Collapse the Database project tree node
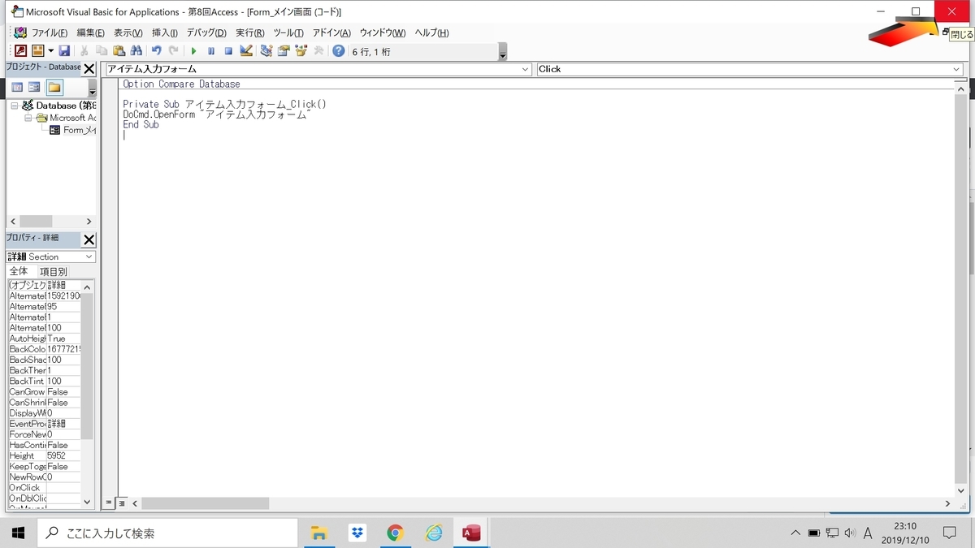 point(15,106)
